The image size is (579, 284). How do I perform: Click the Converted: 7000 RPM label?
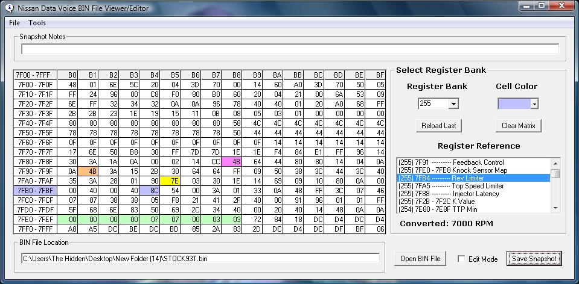point(446,224)
